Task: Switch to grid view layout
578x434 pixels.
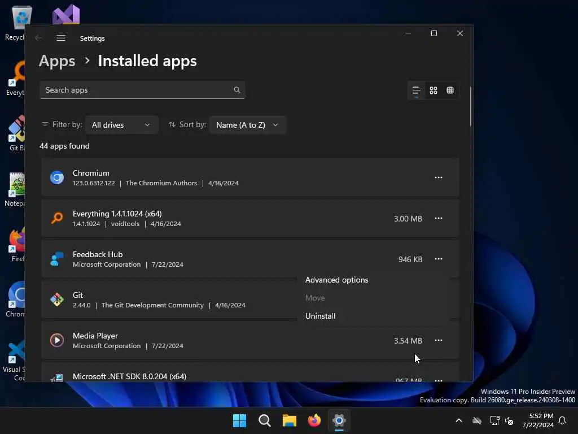Action: pyautogui.click(x=433, y=90)
